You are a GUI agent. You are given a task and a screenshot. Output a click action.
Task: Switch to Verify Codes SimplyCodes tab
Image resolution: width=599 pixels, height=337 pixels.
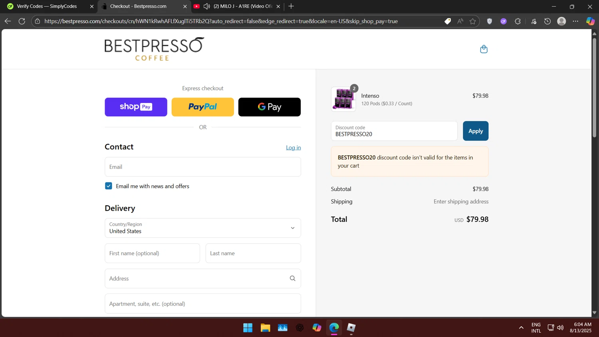[x=47, y=6]
